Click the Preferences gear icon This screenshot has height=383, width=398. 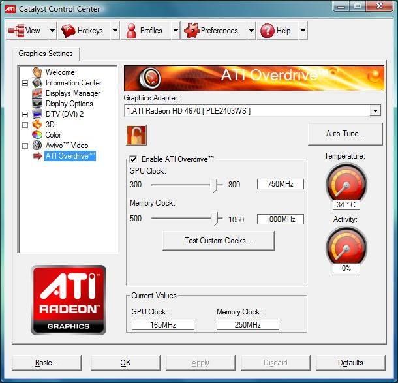191,31
